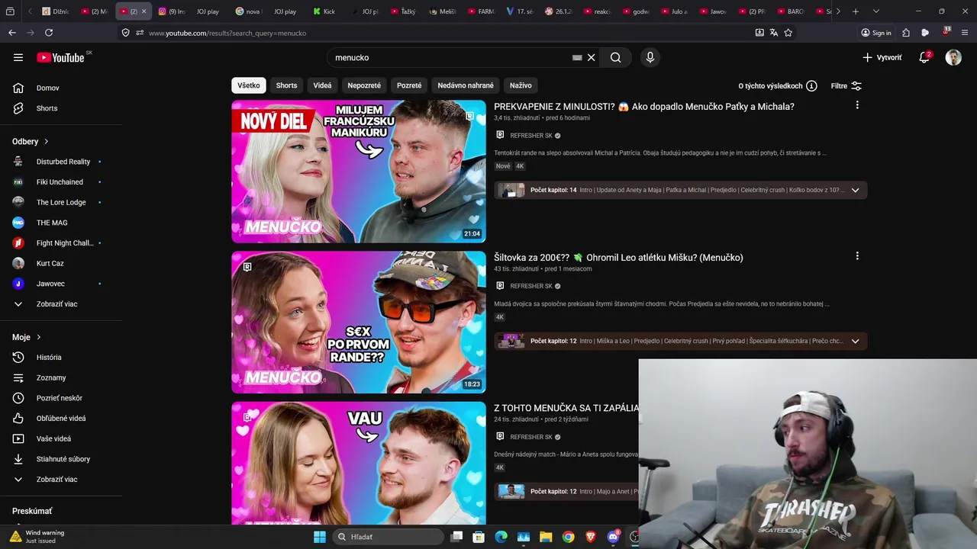Reload the page with the browser refresh icon
The height and width of the screenshot is (549, 977).
49,33
